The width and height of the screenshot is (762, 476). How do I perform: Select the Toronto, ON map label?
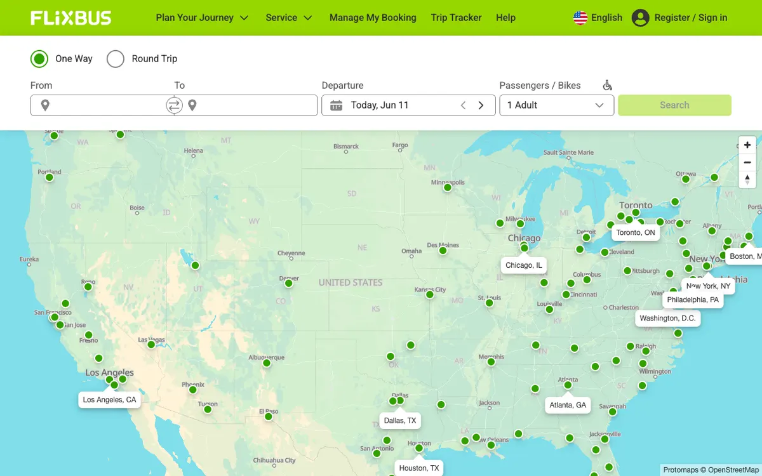tap(636, 232)
